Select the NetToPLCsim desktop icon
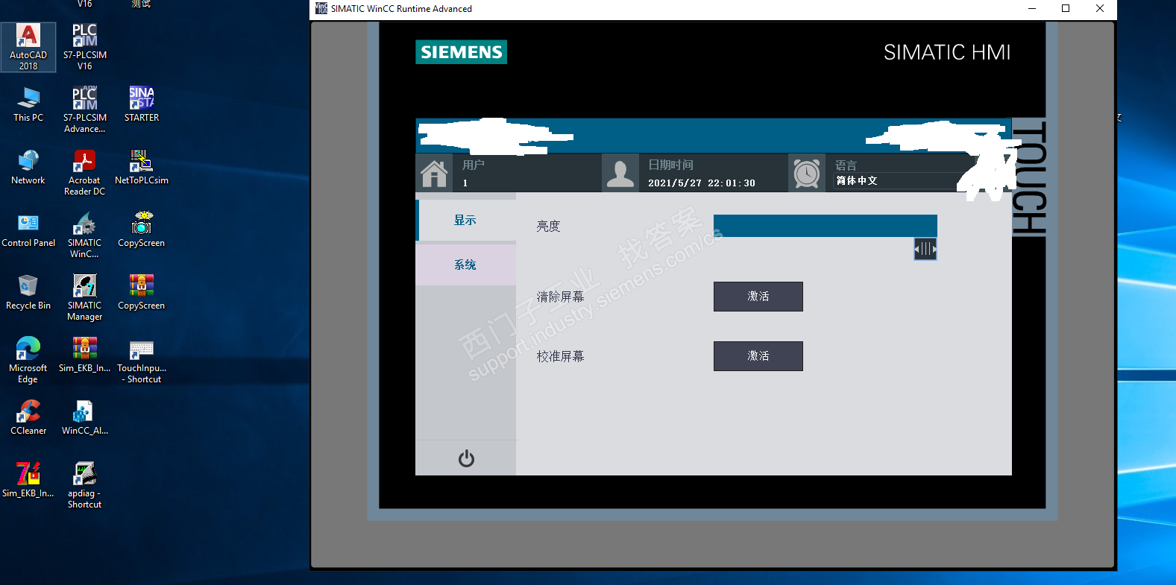This screenshot has height=585, width=1176. tap(142, 167)
